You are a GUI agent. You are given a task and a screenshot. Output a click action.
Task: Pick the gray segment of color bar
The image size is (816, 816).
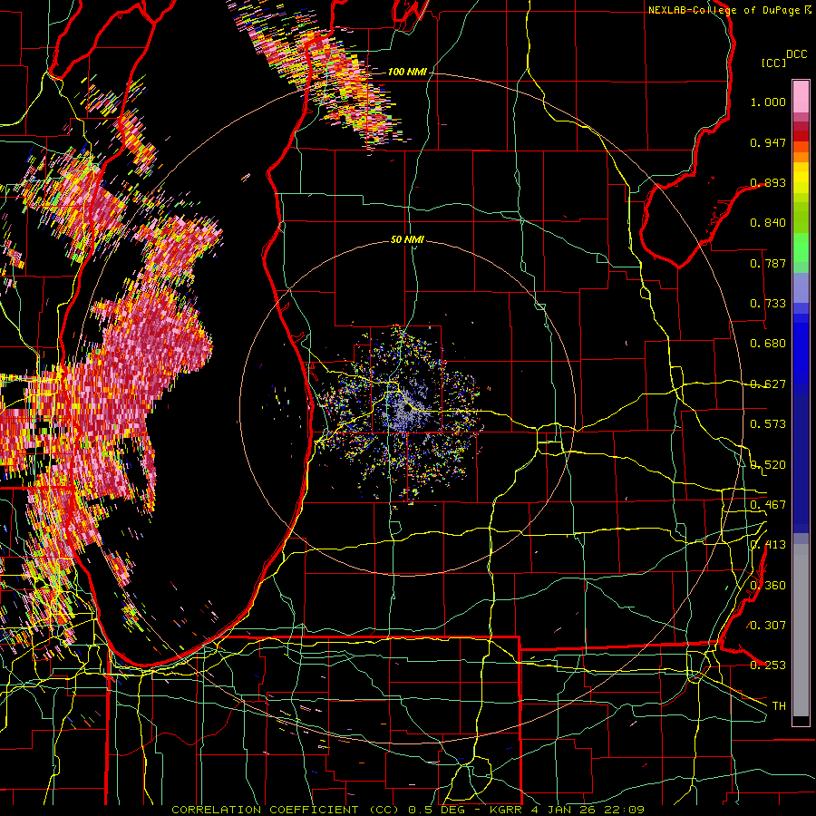click(801, 630)
